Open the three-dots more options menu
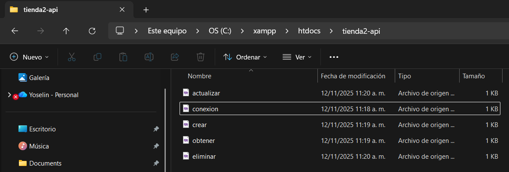Screen dimensions: 509x172 (334, 57)
